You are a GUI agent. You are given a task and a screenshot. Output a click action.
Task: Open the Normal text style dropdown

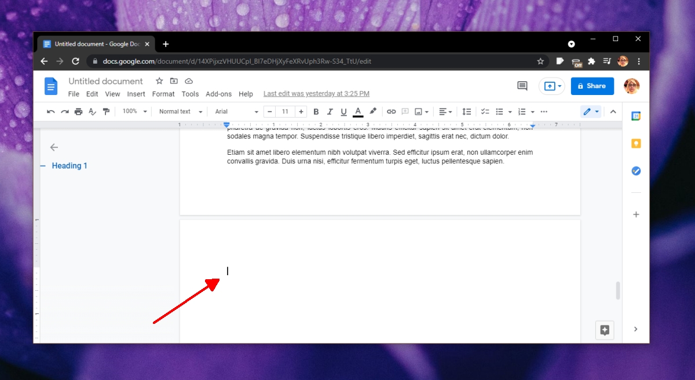pos(181,111)
